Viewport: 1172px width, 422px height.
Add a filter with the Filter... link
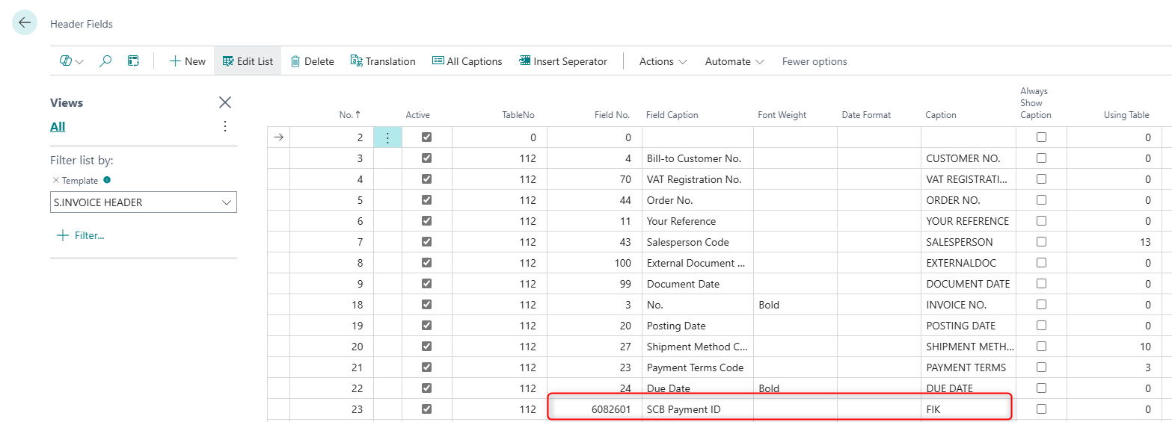point(81,235)
